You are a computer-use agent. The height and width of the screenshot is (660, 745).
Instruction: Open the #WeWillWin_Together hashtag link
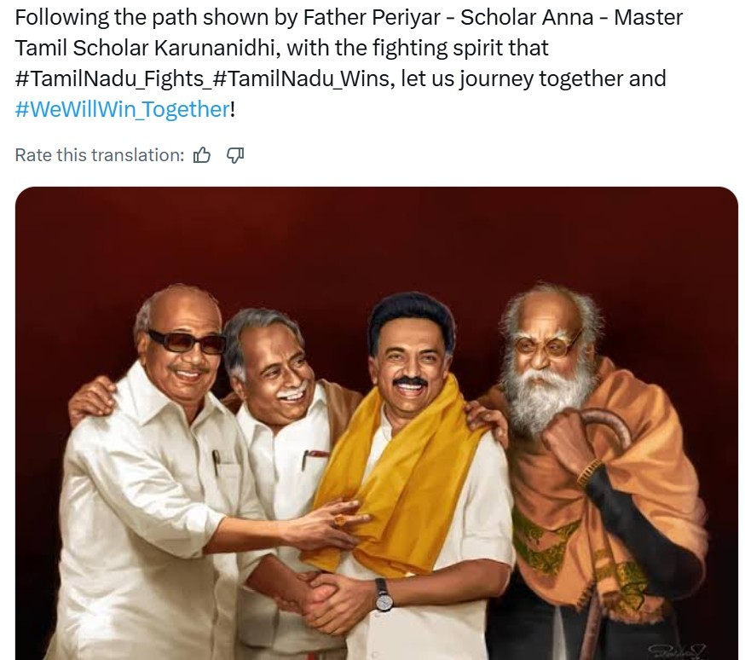tap(123, 109)
